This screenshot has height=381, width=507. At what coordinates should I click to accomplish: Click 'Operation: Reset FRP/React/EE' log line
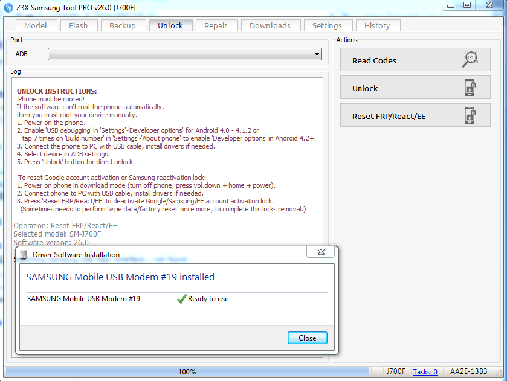tap(65, 226)
